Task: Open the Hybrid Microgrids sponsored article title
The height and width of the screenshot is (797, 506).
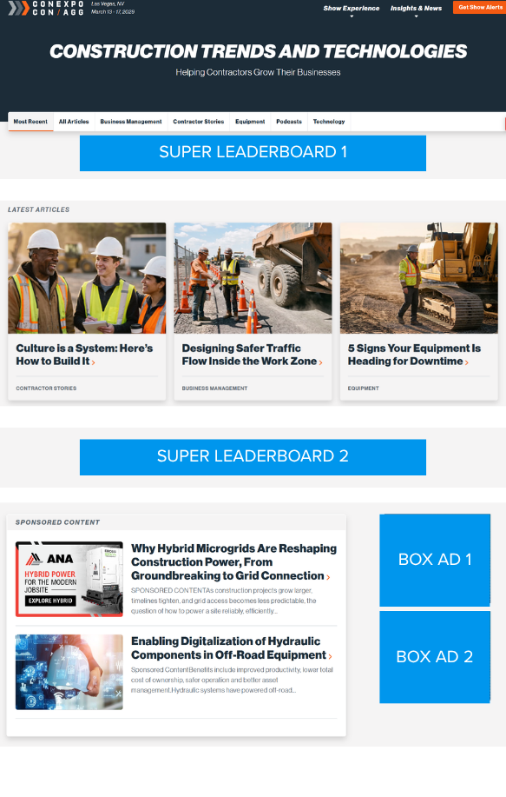Action: (x=233, y=562)
